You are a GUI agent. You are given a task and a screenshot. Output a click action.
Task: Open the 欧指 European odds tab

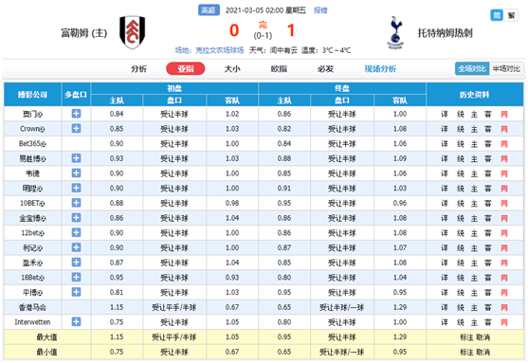279,68
